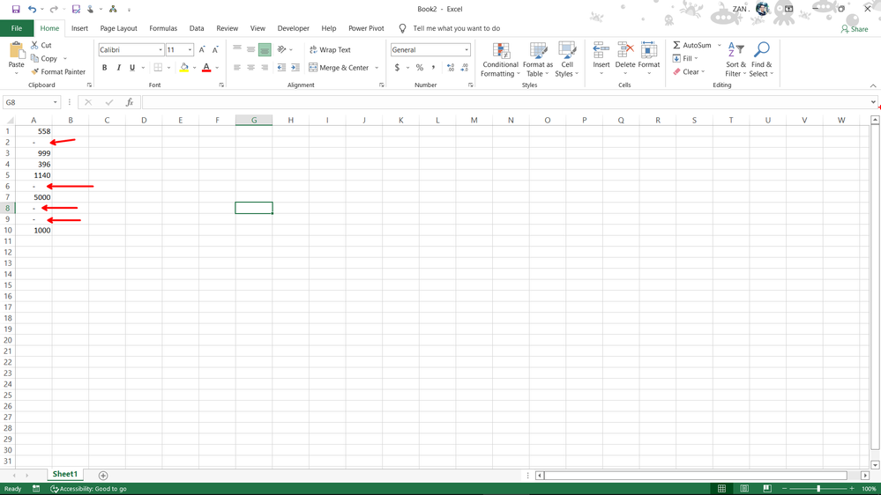Screen dimensions: 881x495
Task: Click the Delete cells icon
Action: tap(624, 50)
